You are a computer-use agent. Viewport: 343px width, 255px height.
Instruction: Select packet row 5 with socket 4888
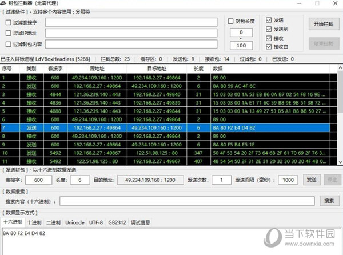165,111
